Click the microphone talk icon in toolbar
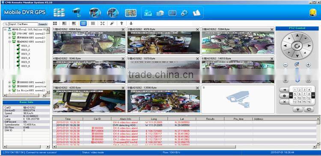 (x=112, y=23)
